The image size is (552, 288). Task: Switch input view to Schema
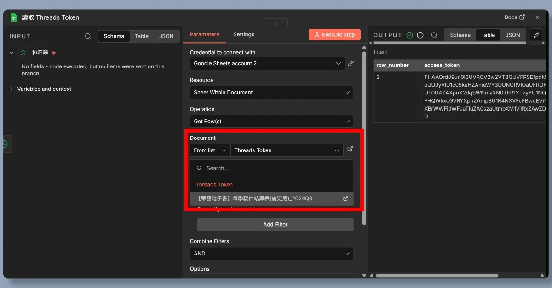pyautogui.click(x=114, y=36)
